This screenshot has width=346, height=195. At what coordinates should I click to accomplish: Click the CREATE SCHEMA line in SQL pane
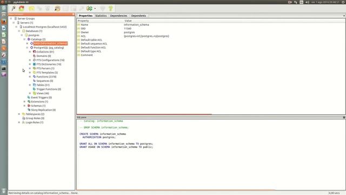click(x=103, y=134)
